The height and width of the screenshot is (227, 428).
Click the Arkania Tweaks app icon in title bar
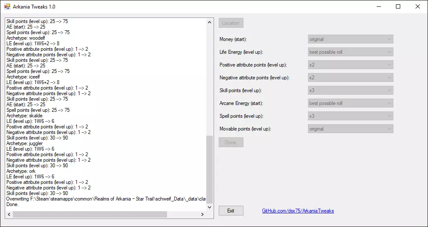coord(7,6)
